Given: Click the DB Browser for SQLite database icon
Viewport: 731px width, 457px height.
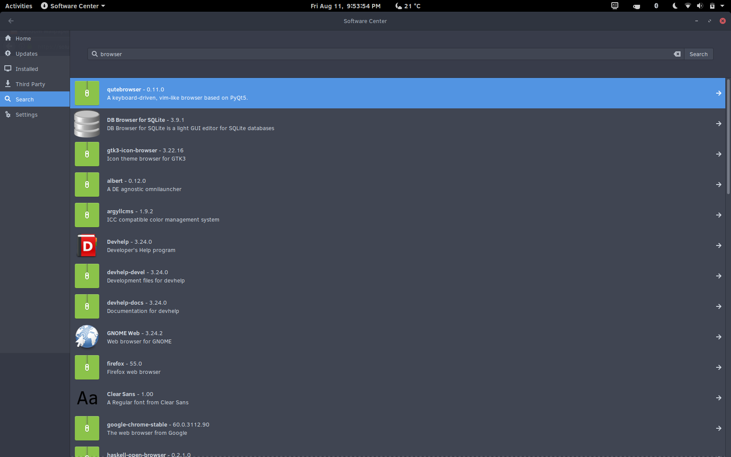Looking at the screenshot, I should tap(87, 124).
